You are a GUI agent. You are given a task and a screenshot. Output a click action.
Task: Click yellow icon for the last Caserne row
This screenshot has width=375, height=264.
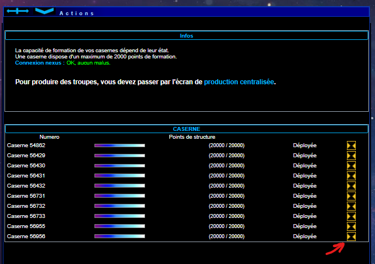[x=351, y=236]
